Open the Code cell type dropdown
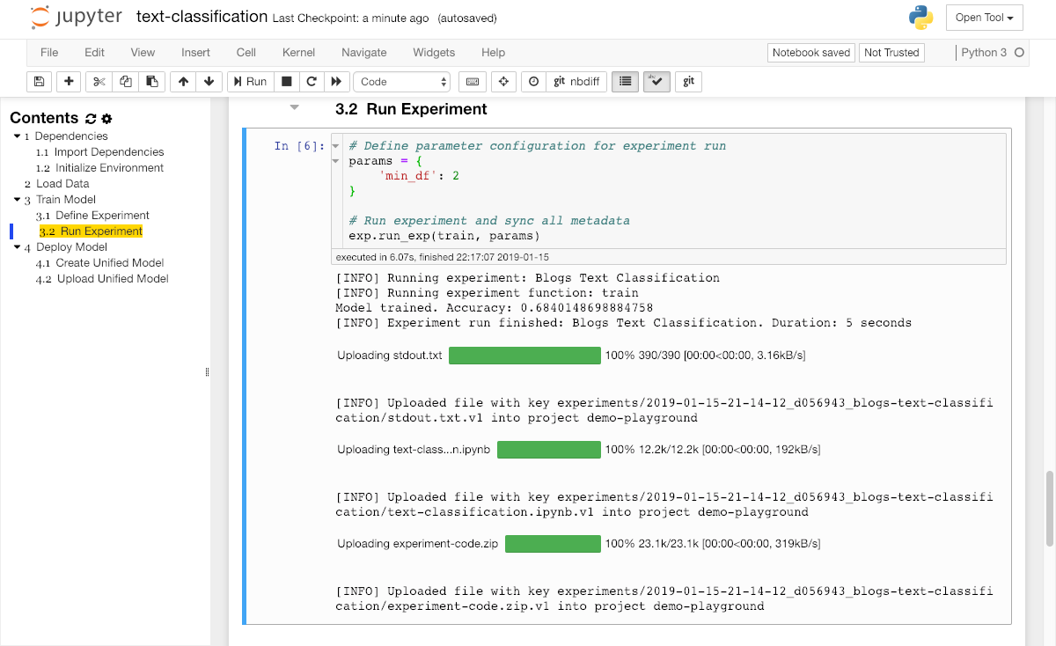Viewport: 1056px width, 646px height. [402, 82]
